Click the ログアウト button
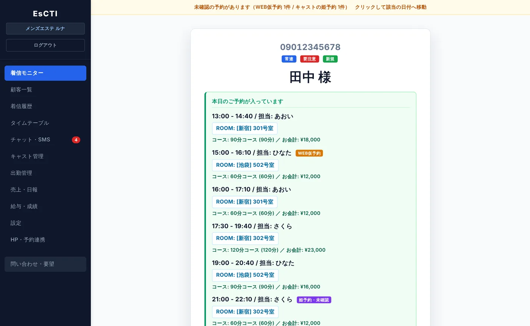The width and height of the screenshot is (530, 326). pos(45,45)
